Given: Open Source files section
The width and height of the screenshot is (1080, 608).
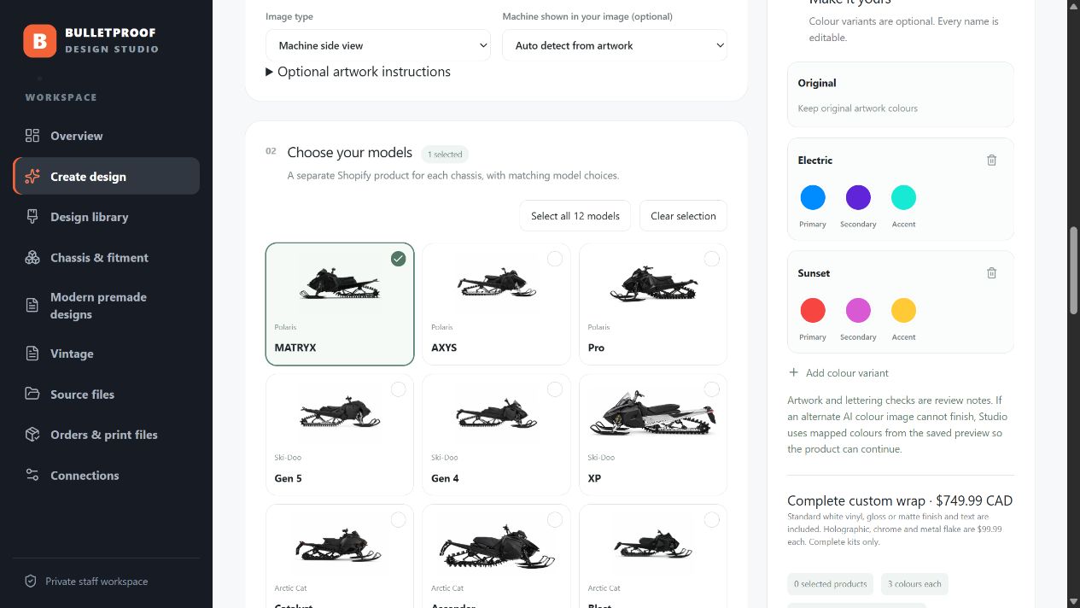Looking at the screenshot, I should click(106, 395).
